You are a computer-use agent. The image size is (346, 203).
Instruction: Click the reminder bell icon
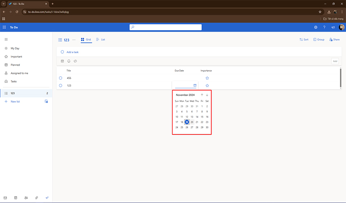pyautogui.click(x=69, y=61)
